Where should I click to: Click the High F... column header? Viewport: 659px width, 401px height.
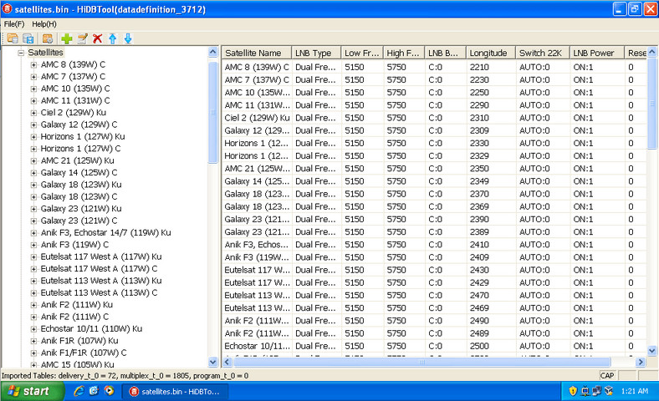click(x=404, y=53)
